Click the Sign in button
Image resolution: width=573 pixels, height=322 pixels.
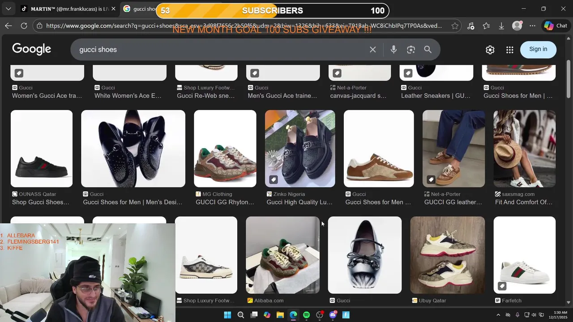tap(538, 49)
